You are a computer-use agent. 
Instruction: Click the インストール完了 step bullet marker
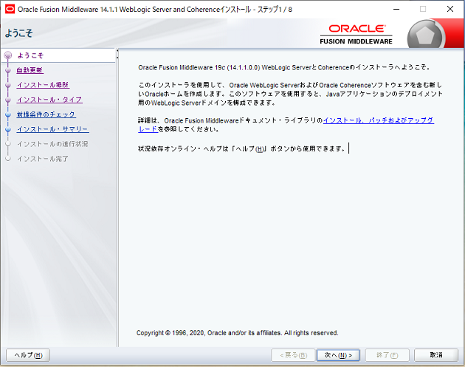click(x=8, y=159)
